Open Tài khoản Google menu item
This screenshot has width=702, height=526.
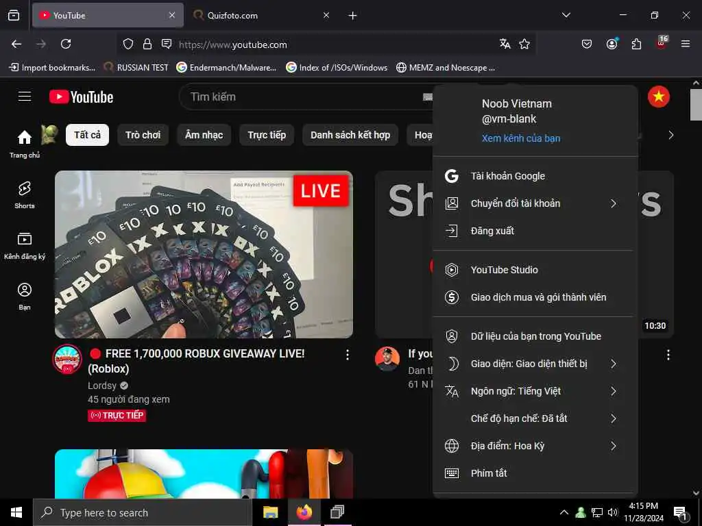click(535, 176)
